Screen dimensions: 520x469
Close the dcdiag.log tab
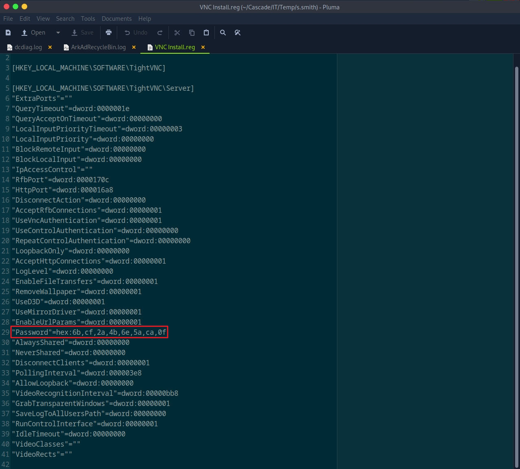pyautogui.click(x=50, y=47)
